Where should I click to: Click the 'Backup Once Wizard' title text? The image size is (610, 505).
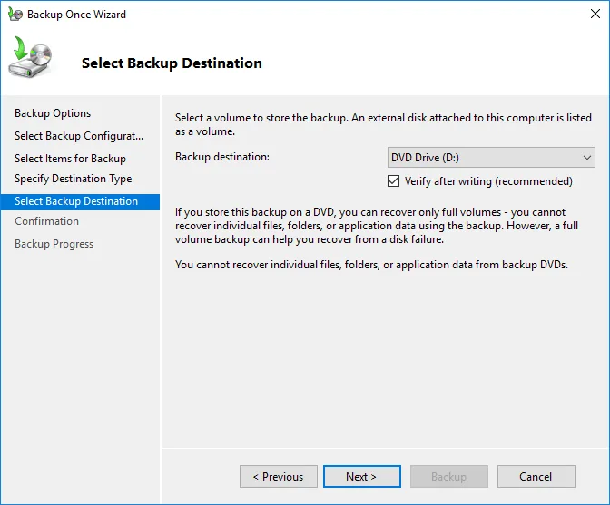coord(76,15)
